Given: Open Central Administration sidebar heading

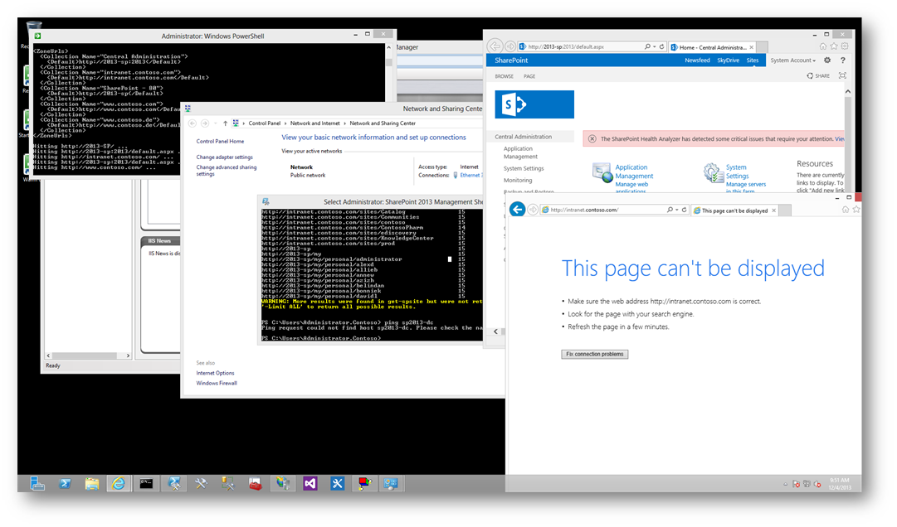Looking at the screenshot, I should 524,137.
